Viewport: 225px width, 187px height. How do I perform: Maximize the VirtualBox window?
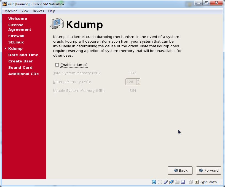point(206,3)
